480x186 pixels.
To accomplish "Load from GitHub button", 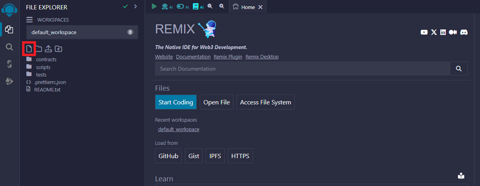I will click(x=168, y=156).
